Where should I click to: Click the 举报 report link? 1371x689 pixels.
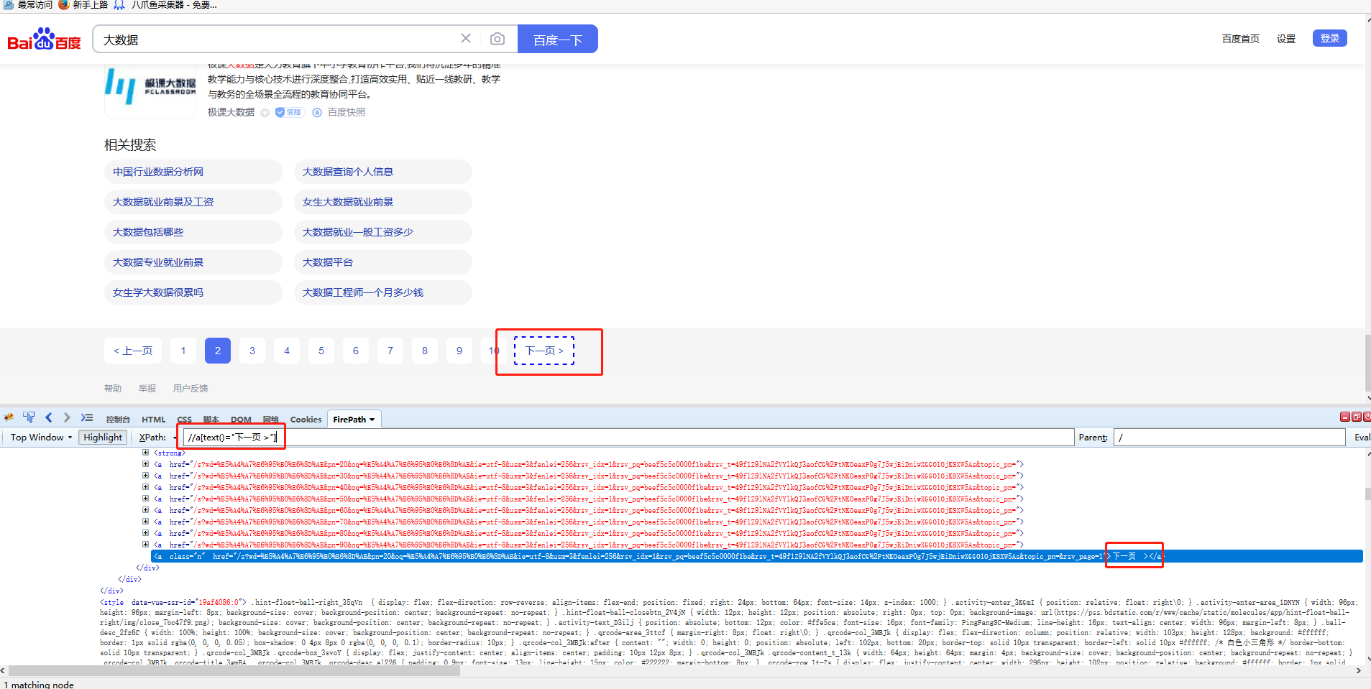coord(147,388)
